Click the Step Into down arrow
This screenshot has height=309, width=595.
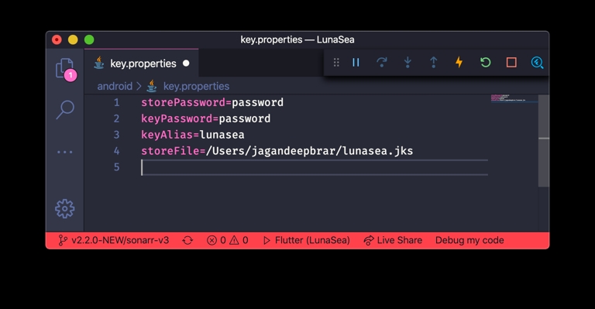pos(408,62)
